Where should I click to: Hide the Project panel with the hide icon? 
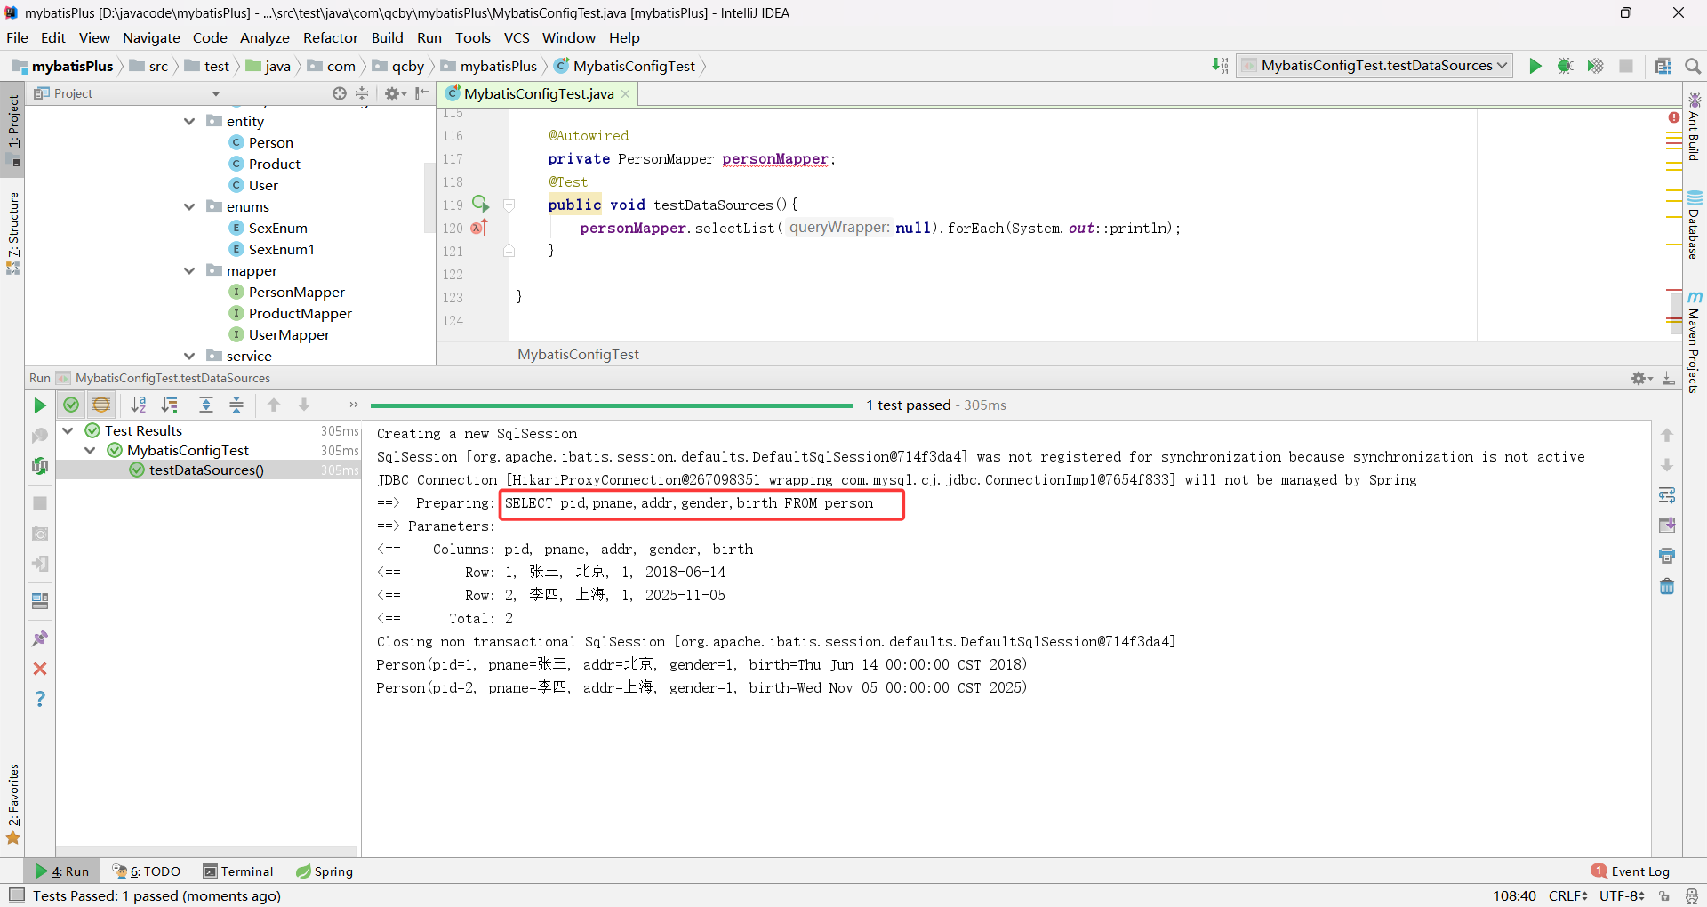(x=421, y=93)
